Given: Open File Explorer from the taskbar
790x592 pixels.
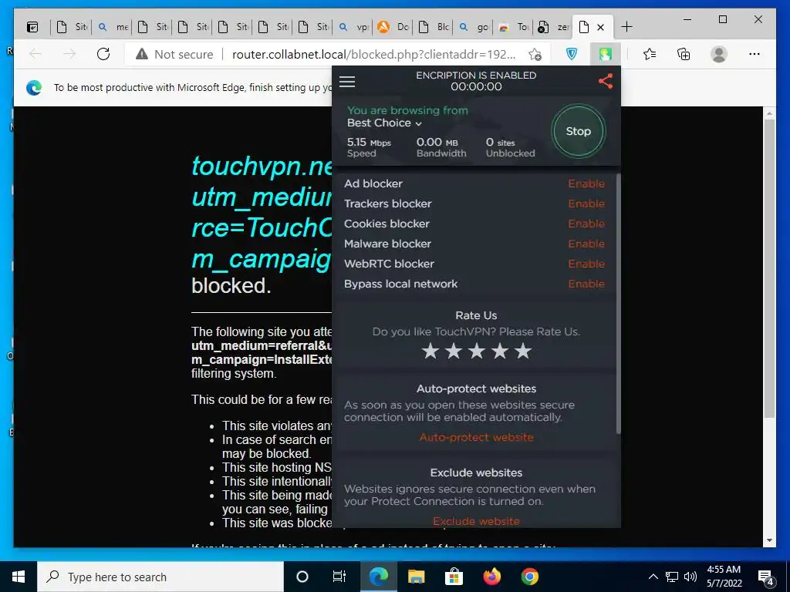Looking at the screenshot, I should (416, 577).
